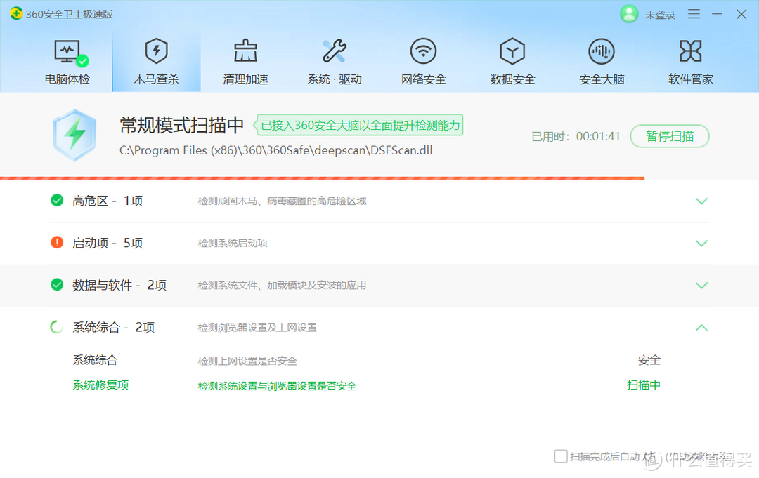Viewport: 759px width, 478px height.
Task: Click the 启动项 - 5项 heading
Action: (108, 243)
